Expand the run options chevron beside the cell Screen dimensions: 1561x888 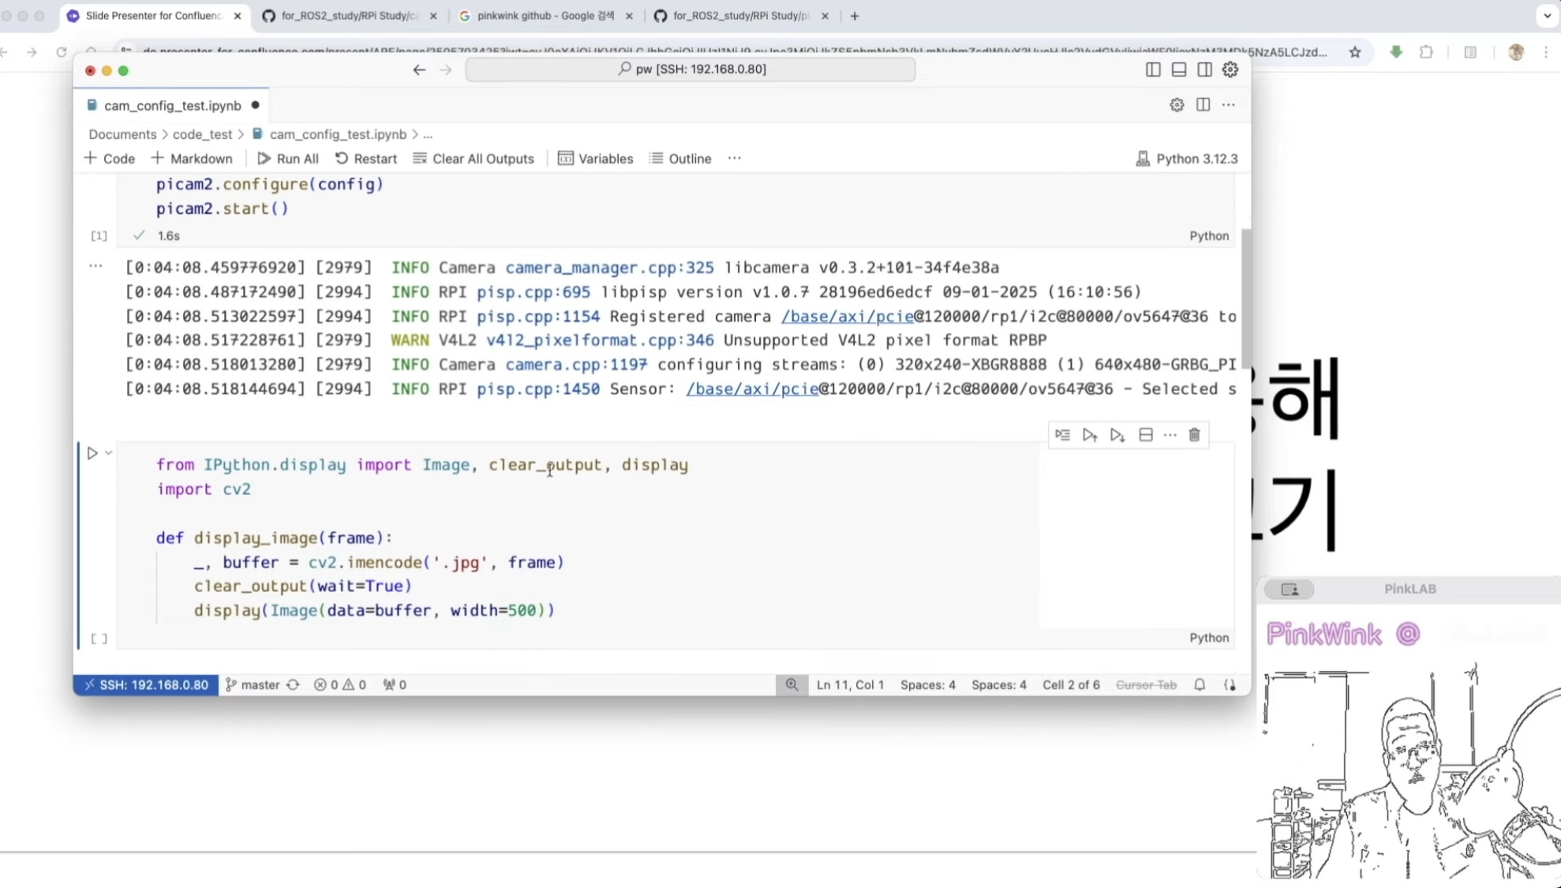(x=109, y=453)
